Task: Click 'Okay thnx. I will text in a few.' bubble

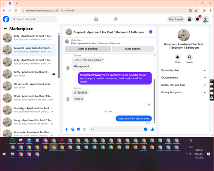Action: click(x=134, y=118)
